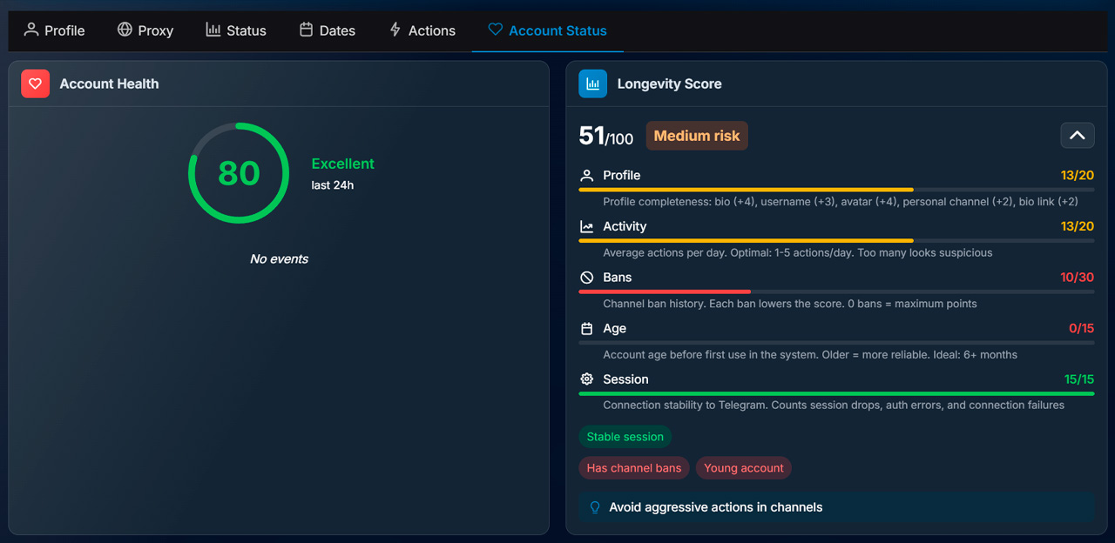Image resolution: width=1115 pixels, height=543 pixels.
Task: Click the lightning bolt icon on Actions tab
Action: [395, 30]
